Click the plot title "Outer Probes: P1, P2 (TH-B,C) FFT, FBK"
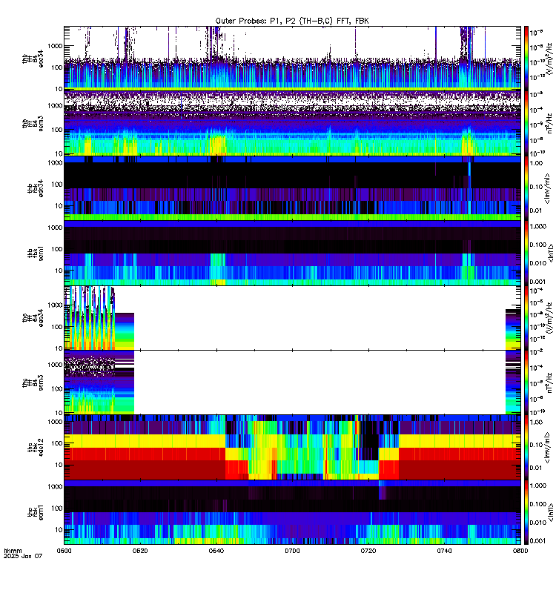The height and width of the screenshot is (593, 556). pyautogui.click(x=292, y=21)
